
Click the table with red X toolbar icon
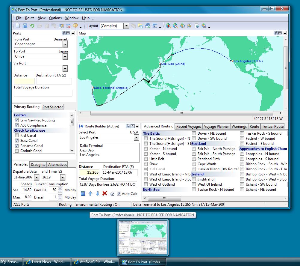[x=68, y=26]
